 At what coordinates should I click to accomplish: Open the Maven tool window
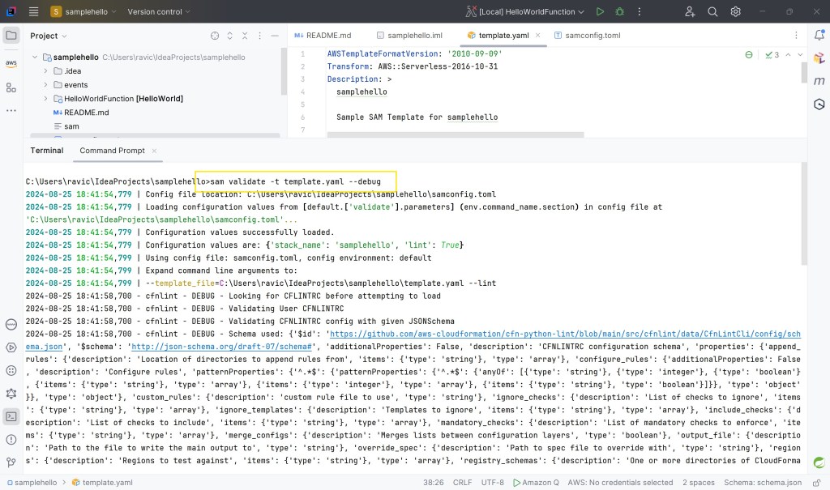coord(819,81)
